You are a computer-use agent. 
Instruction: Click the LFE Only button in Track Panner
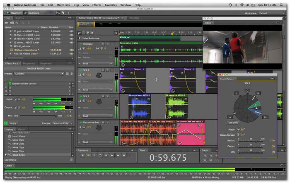pos(233,123)
